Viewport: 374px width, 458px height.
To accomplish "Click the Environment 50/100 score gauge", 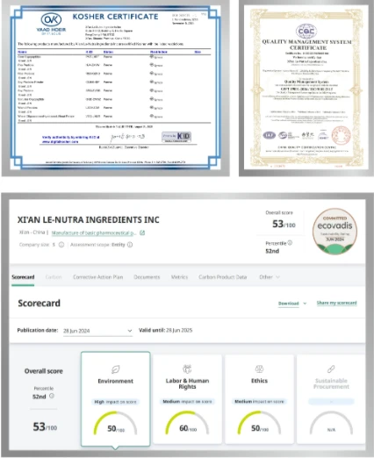I will click(x=115, y=423).
